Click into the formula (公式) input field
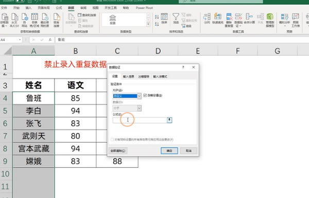 pos(140,120)
